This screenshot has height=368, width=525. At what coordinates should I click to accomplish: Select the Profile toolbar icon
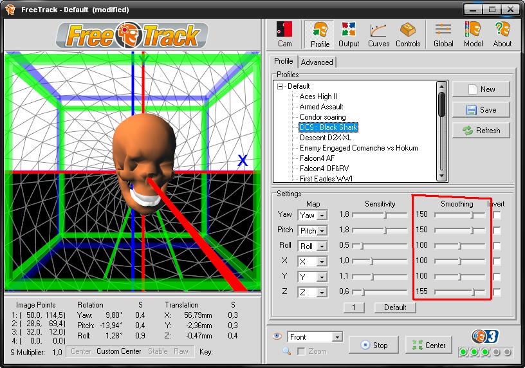tap(320, 35)
